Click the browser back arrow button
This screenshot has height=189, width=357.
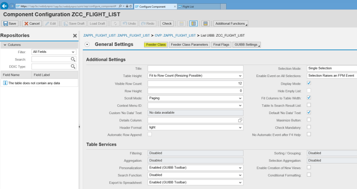pos(5,7)
